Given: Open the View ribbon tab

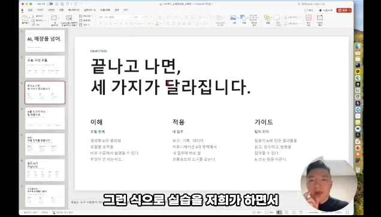Looking at the screenshot, I should click(126, 10).
